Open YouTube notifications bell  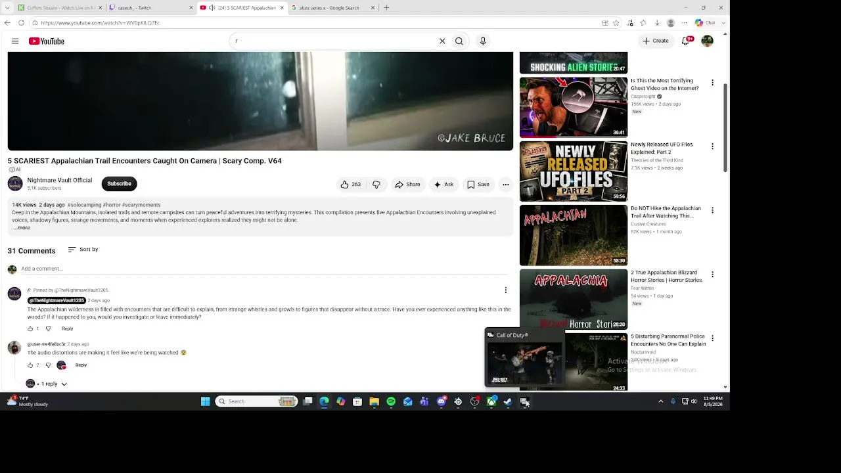click(686, 41)
